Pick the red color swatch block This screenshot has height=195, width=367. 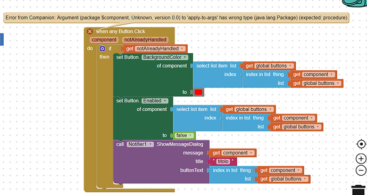pos(198,92)
